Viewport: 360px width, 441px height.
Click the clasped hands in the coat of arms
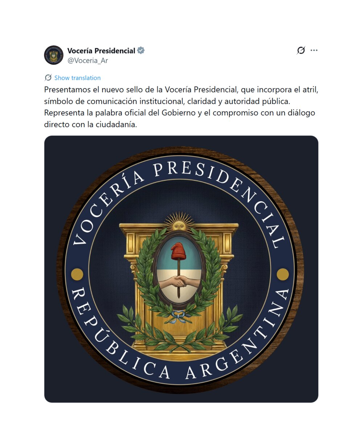click(178, 282)
